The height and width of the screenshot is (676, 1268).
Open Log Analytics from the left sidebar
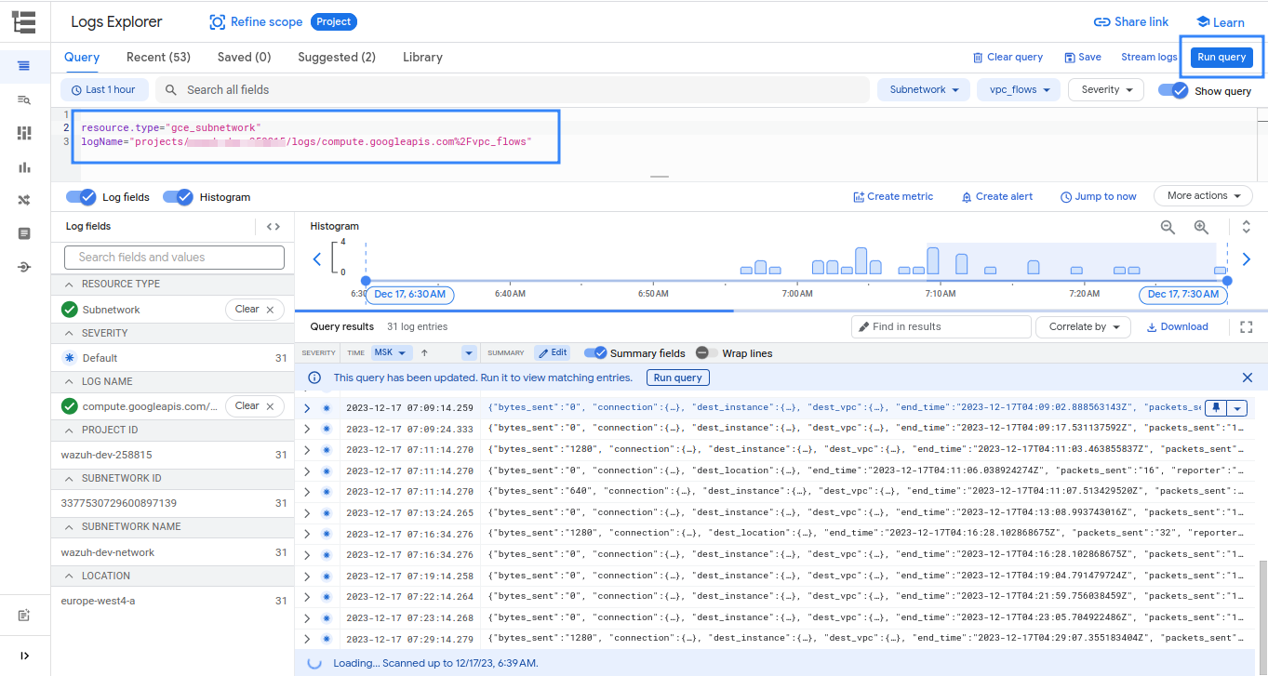coord(25,99)
